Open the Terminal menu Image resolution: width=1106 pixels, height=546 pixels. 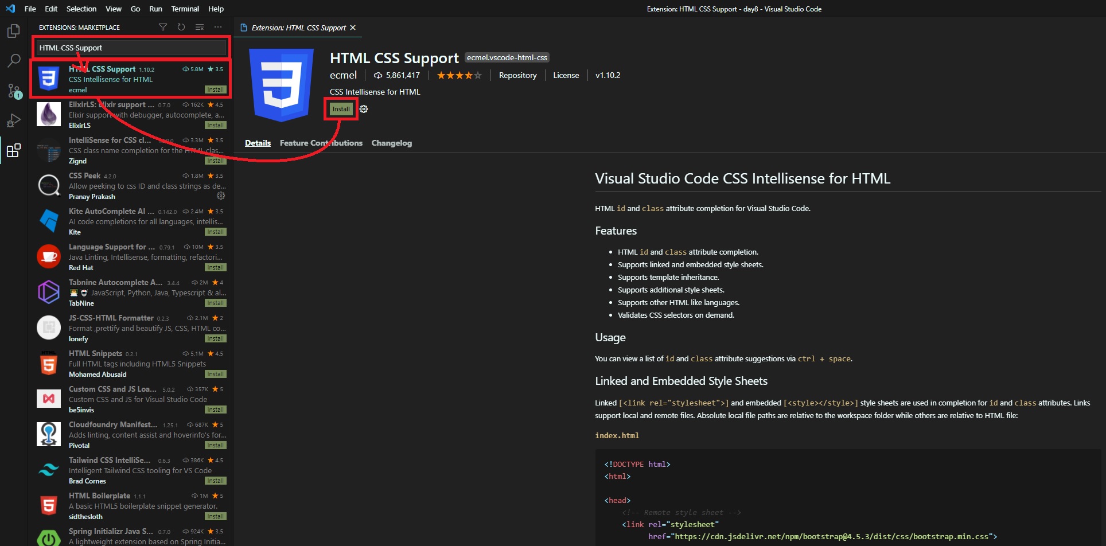pos(185,9)
